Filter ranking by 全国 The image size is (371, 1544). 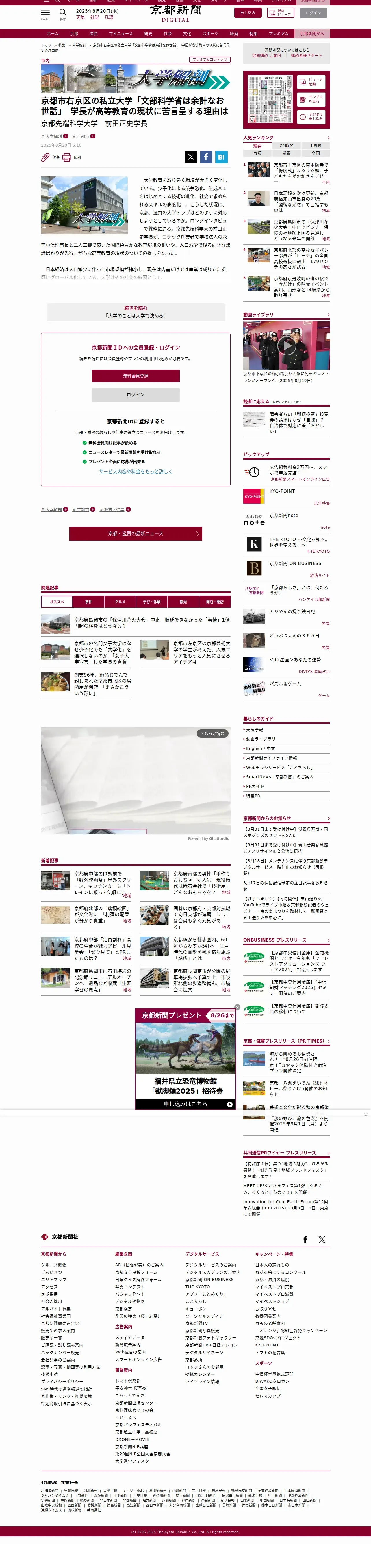(315, 154)
